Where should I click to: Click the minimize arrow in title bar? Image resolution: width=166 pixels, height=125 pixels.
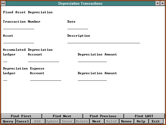tap(158, 3)
